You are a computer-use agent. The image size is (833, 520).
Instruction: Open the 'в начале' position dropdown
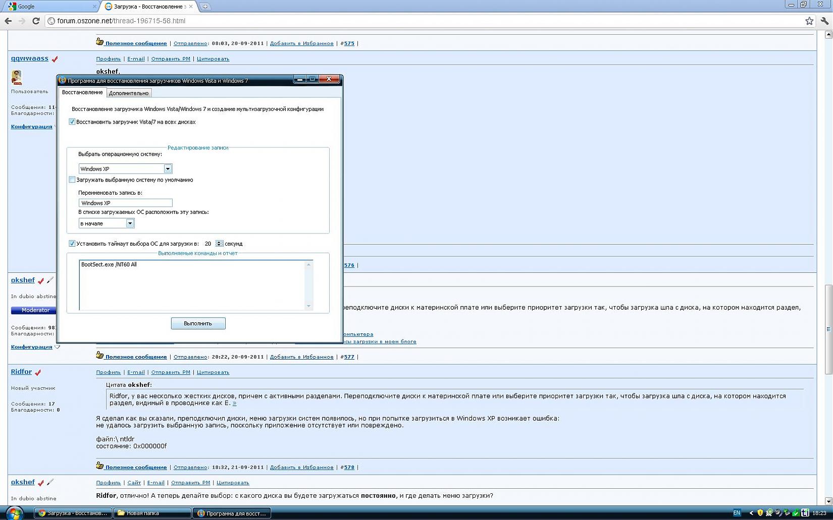(130, 223)
